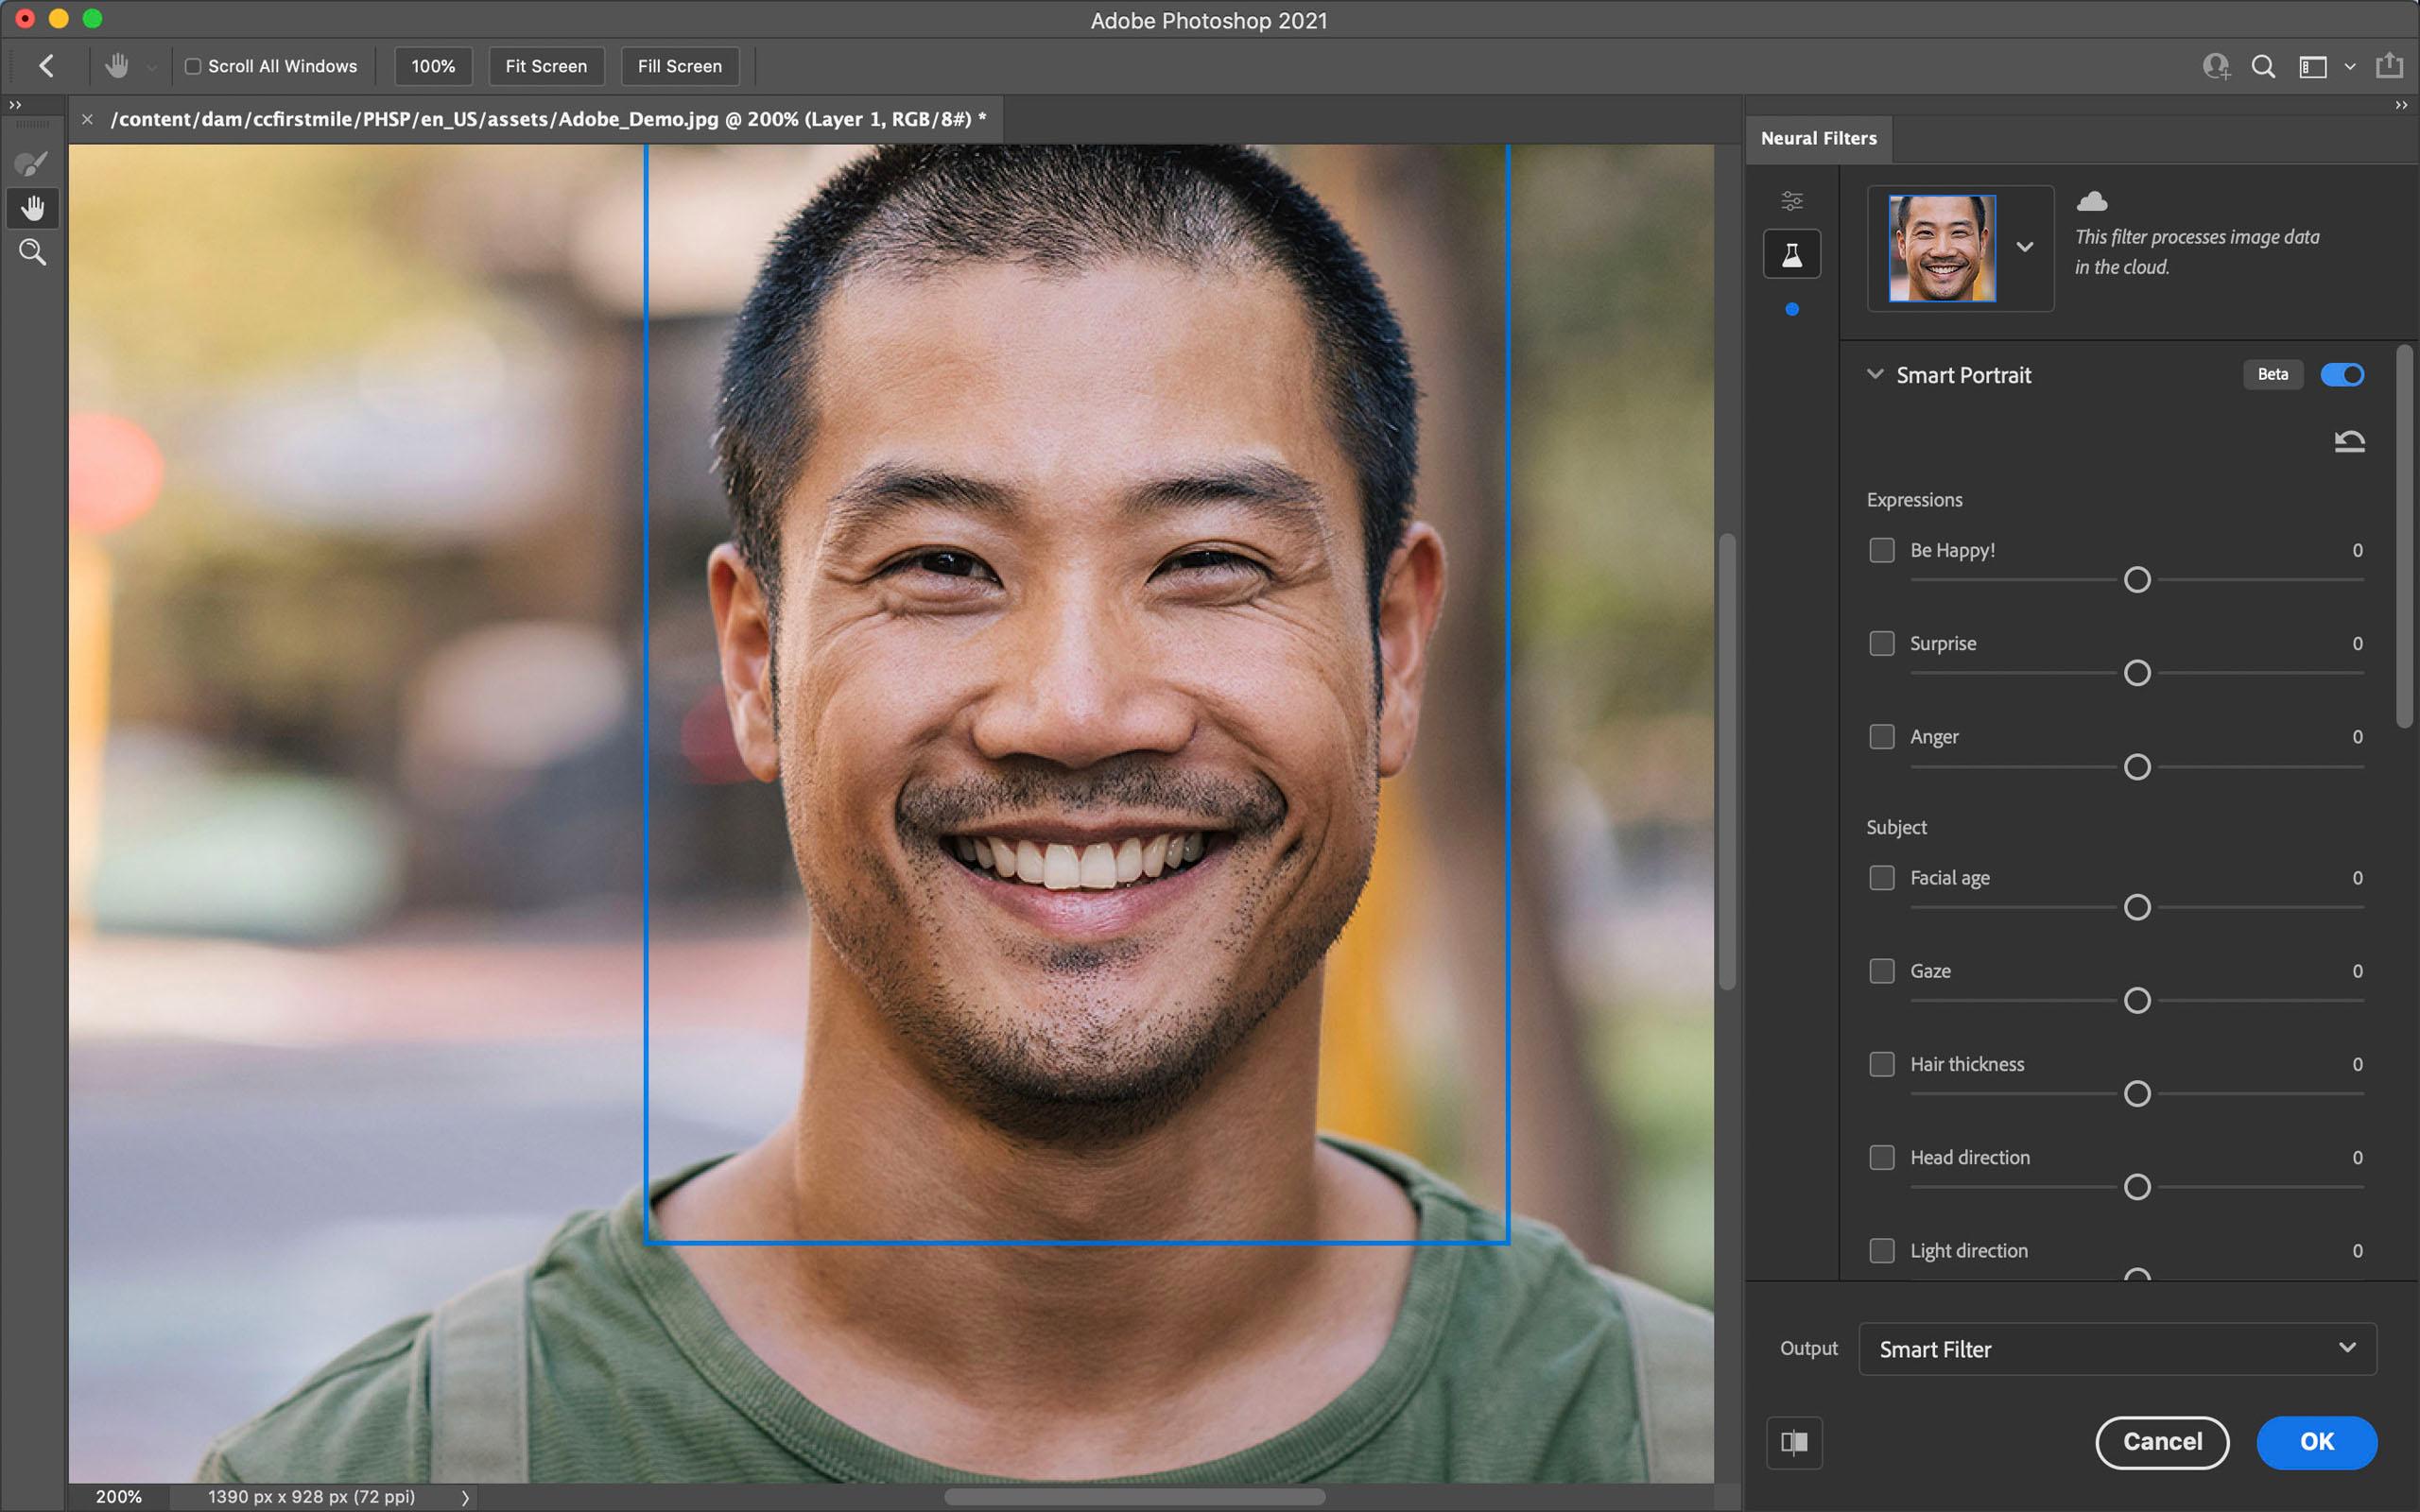Image resolution: width=2420 pixels, height=1512 pixels.
Task: Click the Cancel button
Action: (2160, 1440)
